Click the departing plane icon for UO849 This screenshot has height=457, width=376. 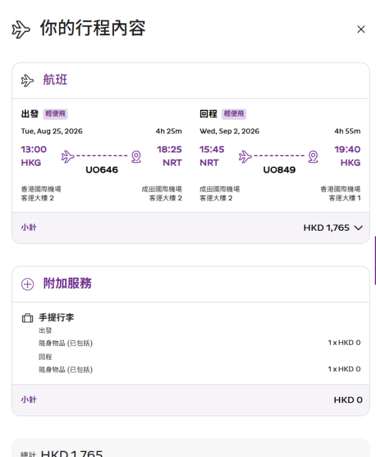[245, 157]
